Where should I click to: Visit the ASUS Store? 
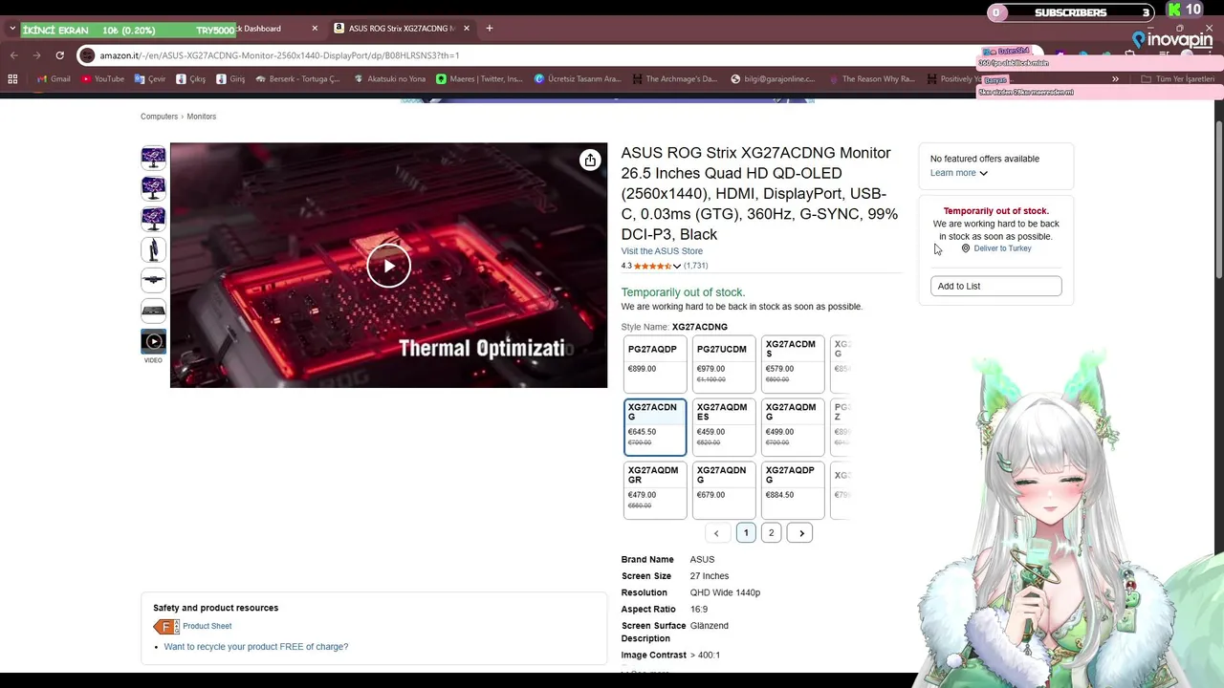click(662, 251)
